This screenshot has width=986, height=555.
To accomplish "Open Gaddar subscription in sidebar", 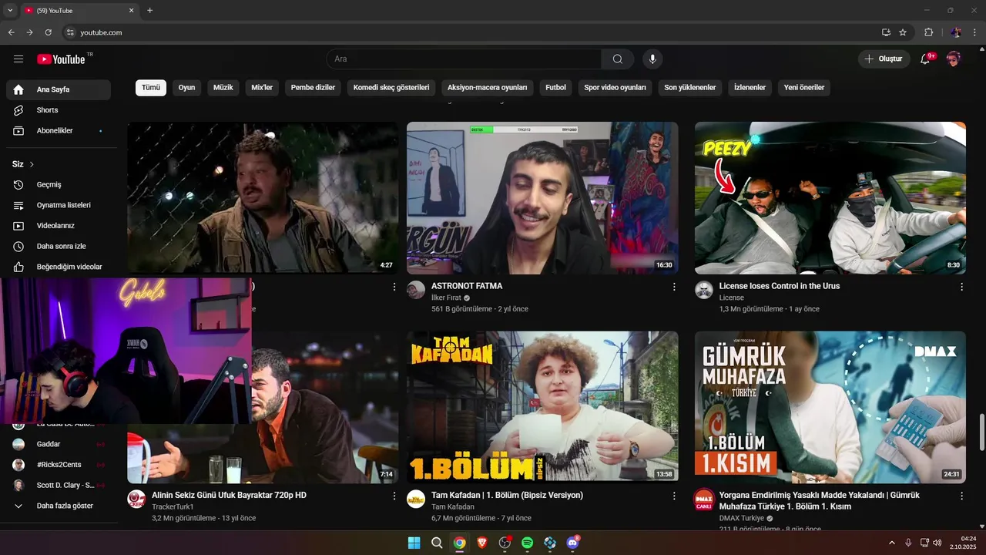I will [59, 444].
